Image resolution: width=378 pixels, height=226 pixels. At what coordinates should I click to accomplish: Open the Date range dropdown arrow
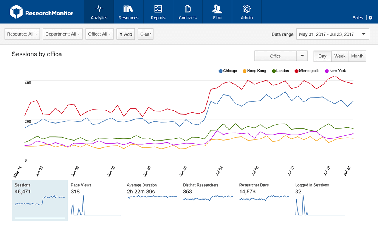[x=363, y=34]
